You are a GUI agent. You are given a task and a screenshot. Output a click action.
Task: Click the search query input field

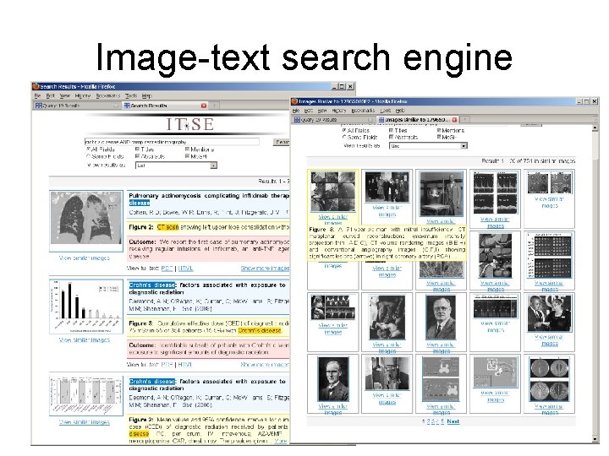pos(172,142)
